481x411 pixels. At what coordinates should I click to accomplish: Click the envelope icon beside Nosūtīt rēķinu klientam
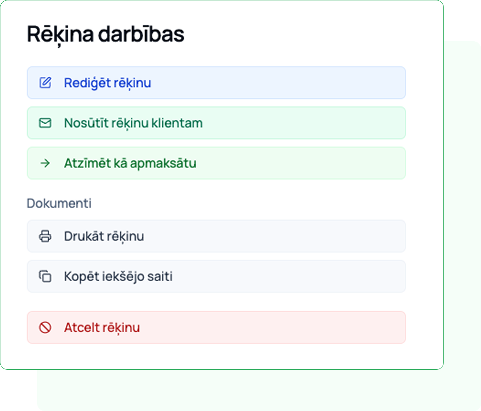(x=45, y=123)
